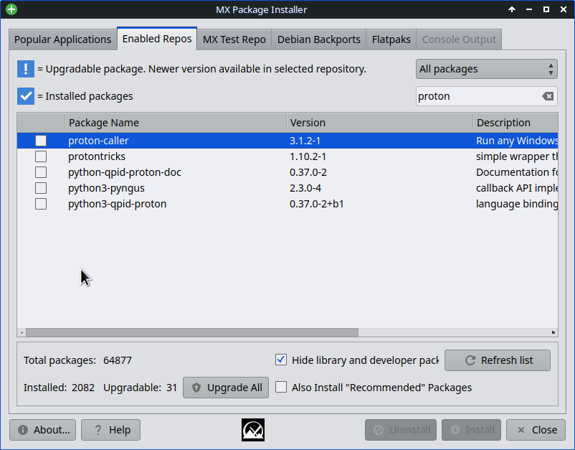Click the Console Output tab
575x450 pixels.
point(459,39)
